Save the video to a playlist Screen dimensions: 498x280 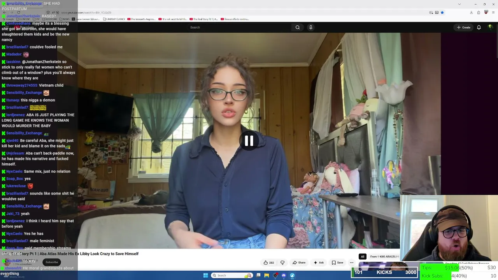(337, 262)
